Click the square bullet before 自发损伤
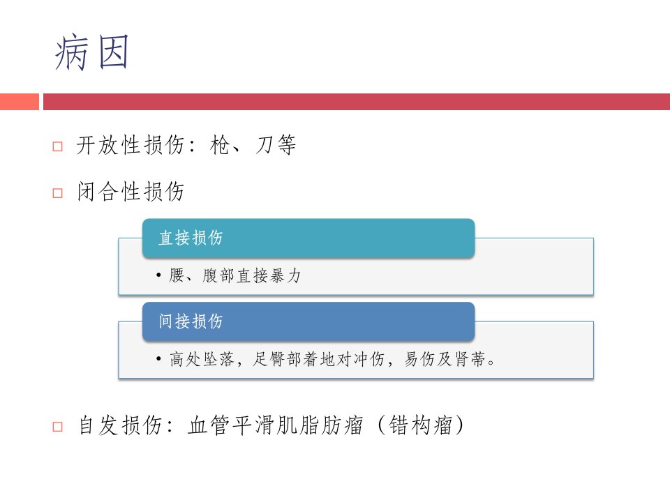670x502 pixels. [x=58, y=427]
